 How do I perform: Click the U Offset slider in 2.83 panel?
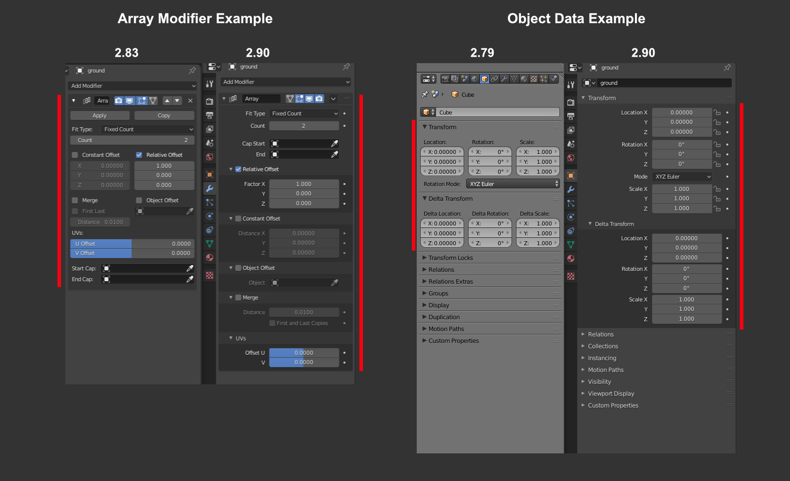click(132, 244)
